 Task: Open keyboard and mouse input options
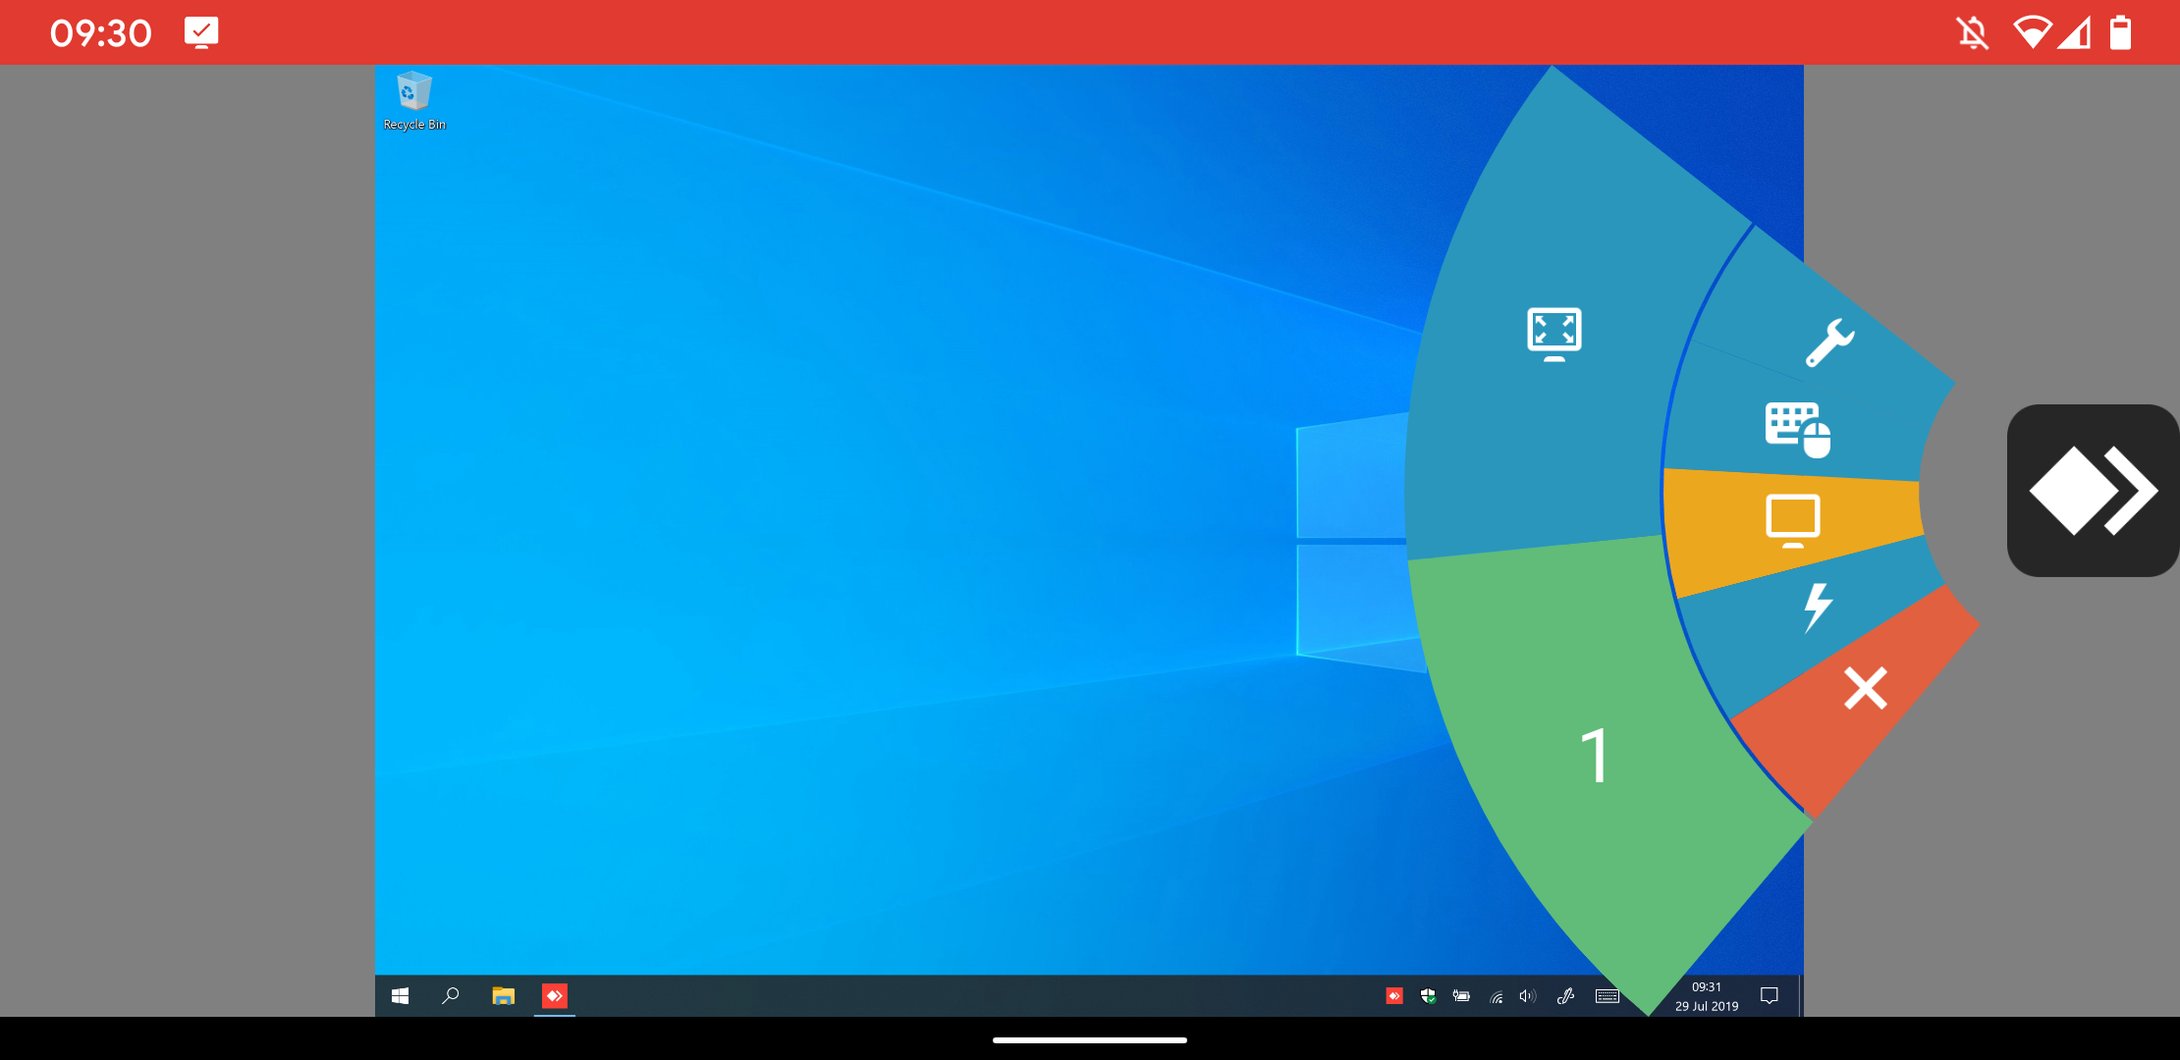[x=1795, y=427]
